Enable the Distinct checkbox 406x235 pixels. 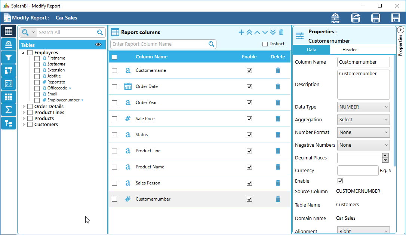coord(265,44)
